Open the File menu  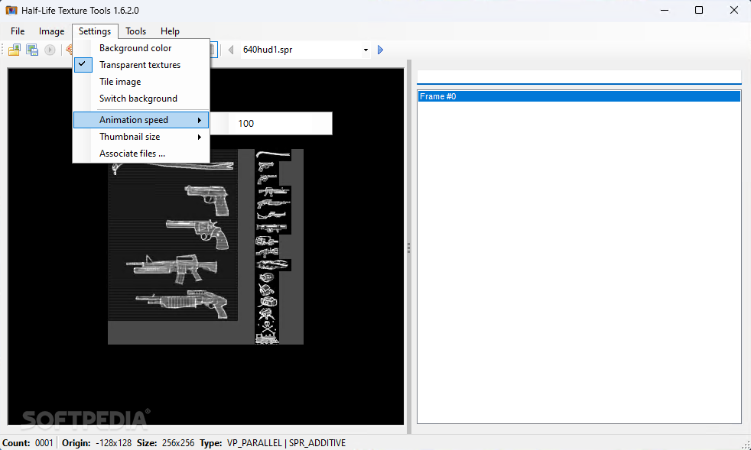coord(18,31)
